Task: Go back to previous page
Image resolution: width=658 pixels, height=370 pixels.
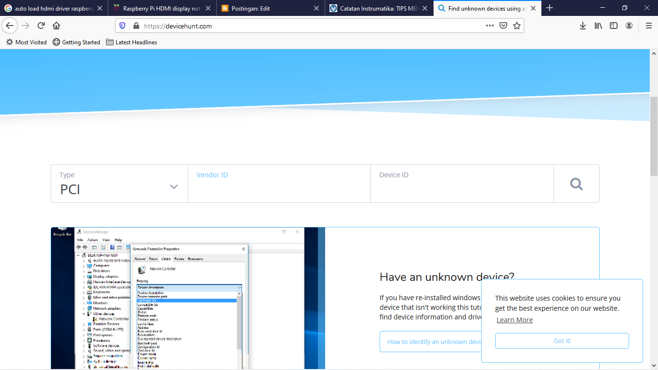Action: [10, 26]
